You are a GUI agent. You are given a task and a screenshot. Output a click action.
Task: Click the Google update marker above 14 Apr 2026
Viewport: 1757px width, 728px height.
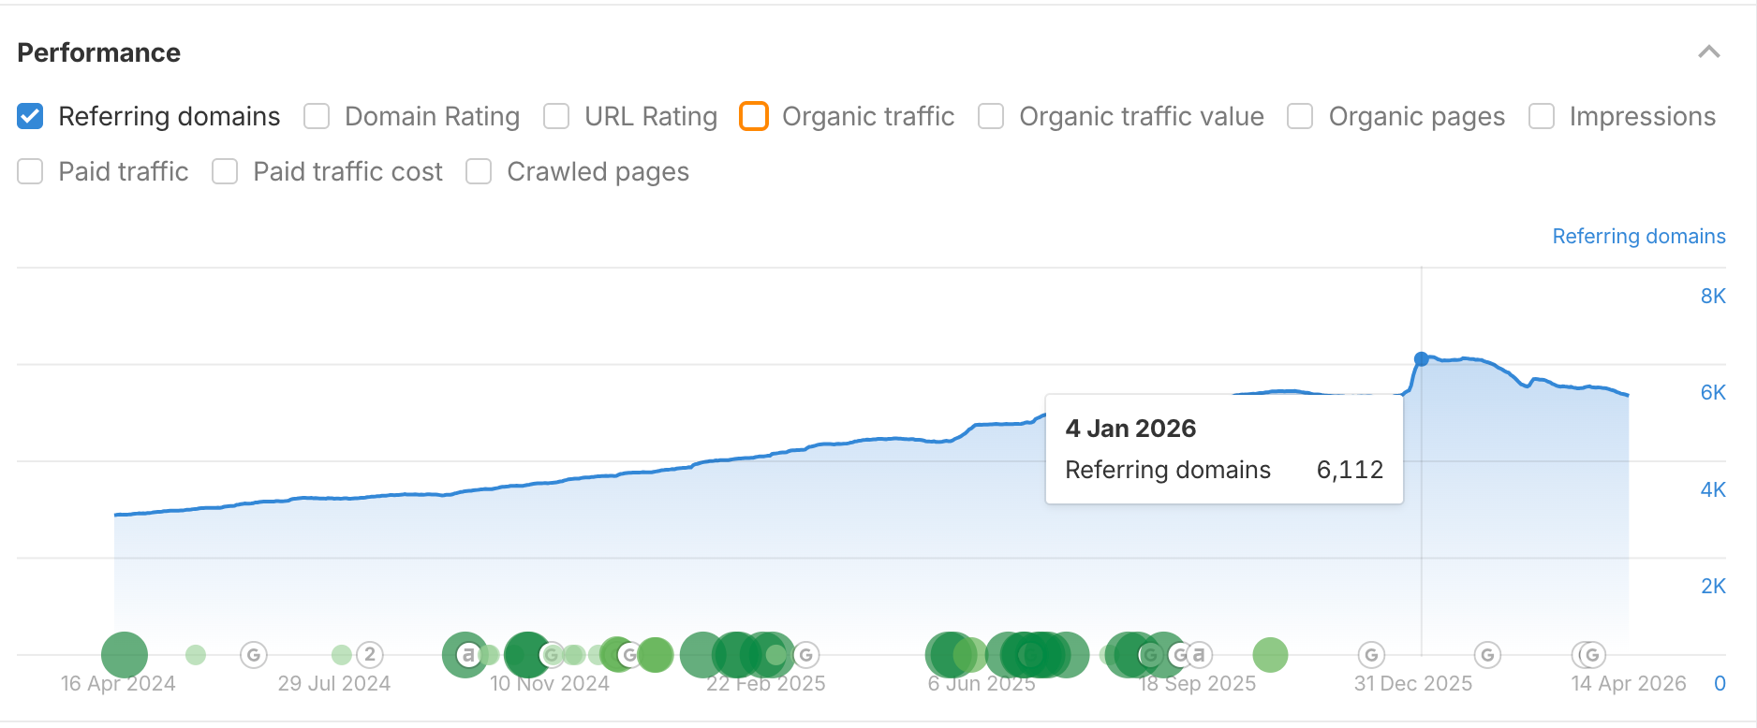(1592, 655)
